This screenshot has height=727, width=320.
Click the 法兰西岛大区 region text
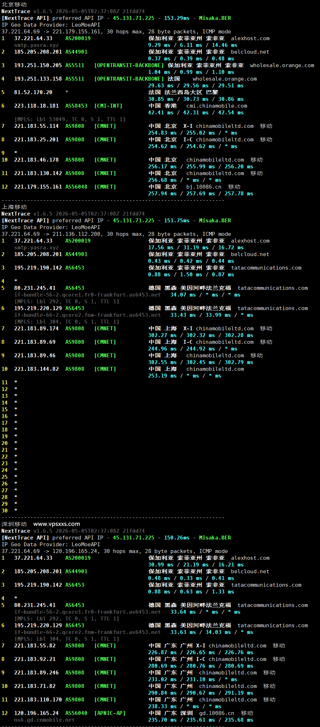coord(183,92)
